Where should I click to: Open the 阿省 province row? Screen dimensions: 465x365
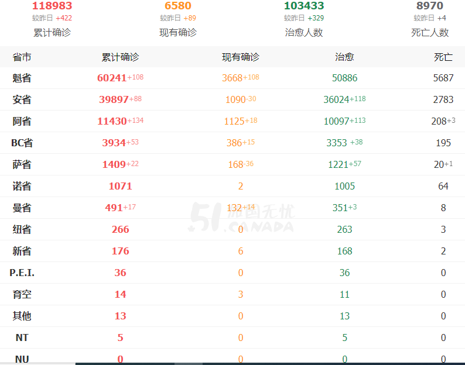point(232,121)
